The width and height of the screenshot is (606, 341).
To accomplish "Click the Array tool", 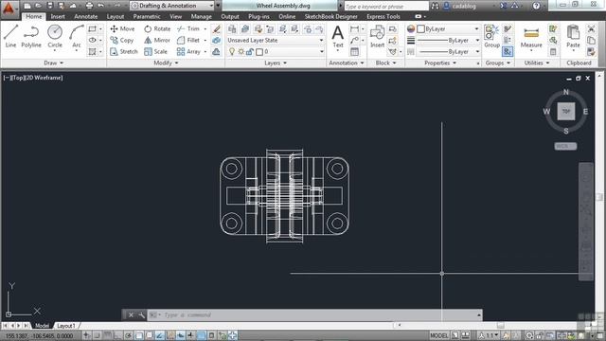I will 188,51.
